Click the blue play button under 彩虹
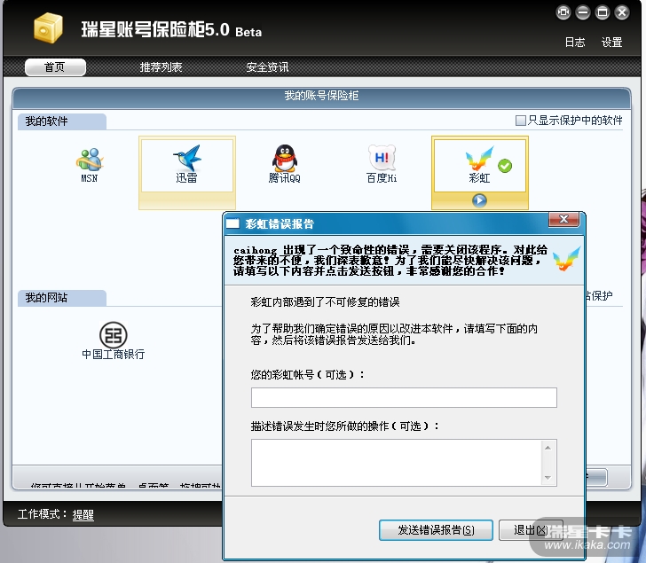Screen dimensions: 646x563 tap(479, 200)
